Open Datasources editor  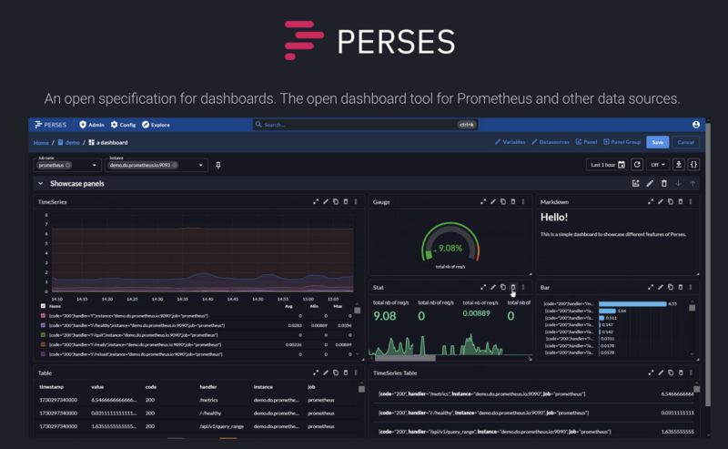click(551, 142)
